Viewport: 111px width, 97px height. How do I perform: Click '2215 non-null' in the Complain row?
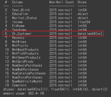[61, 85]
